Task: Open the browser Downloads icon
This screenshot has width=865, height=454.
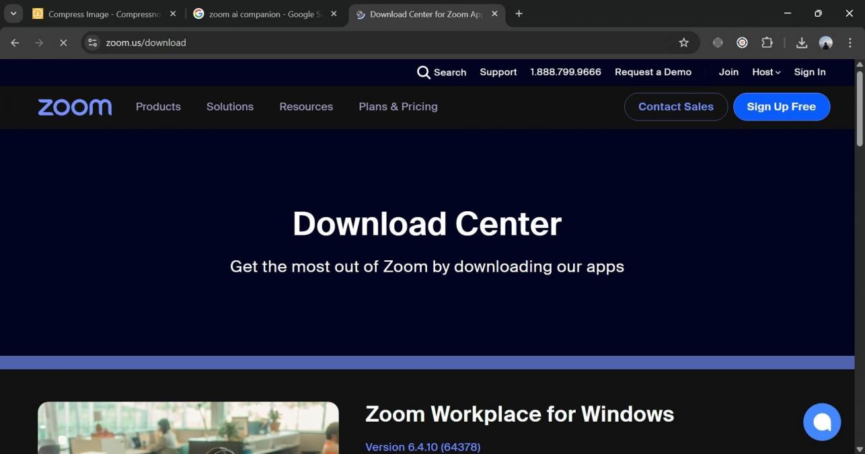Action: click(801, 42)
